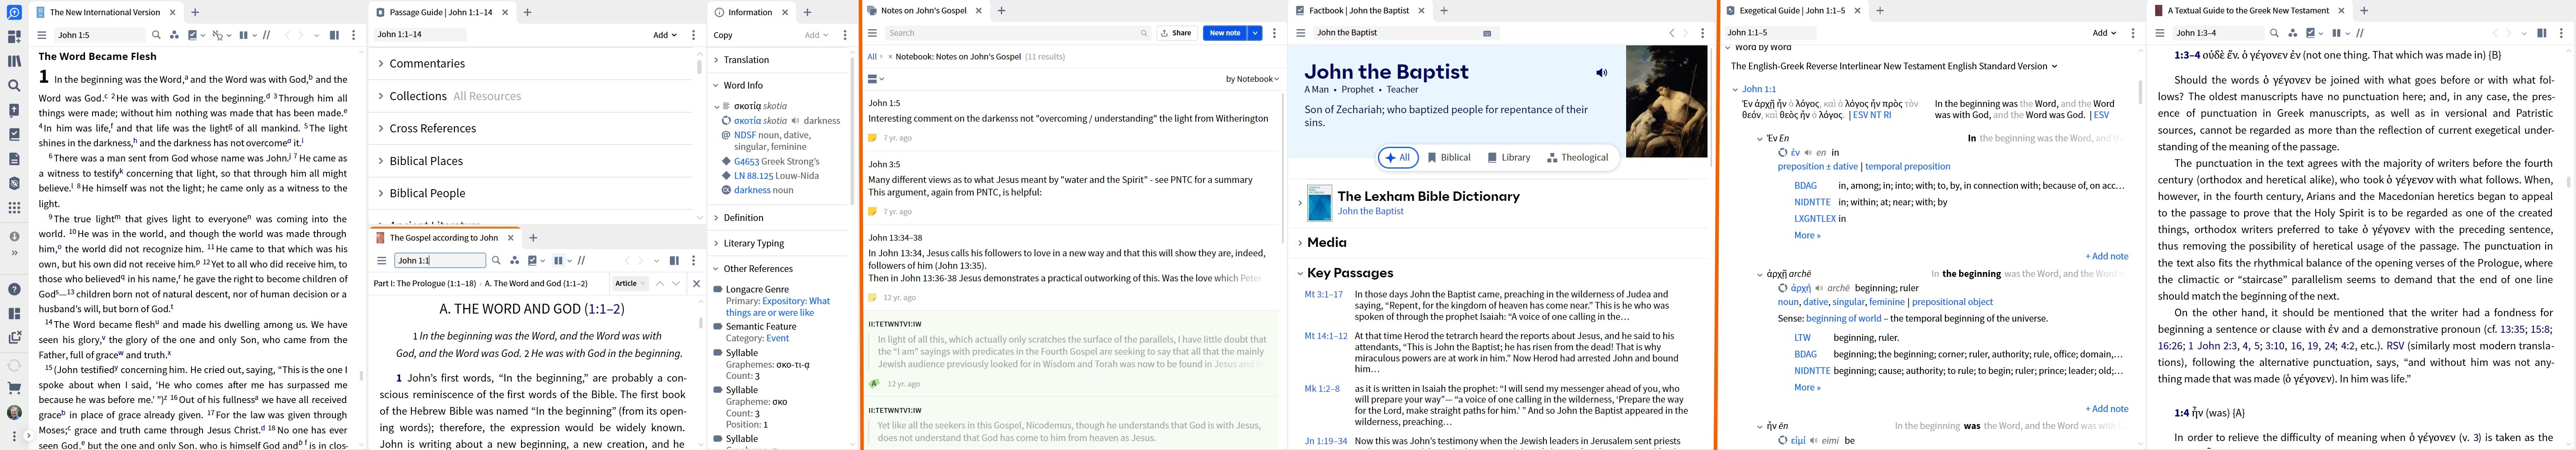Viewport: 2576px width, 450px height.
Task: Open the by Notebook sort dropdown
Action: [1252, 79]
